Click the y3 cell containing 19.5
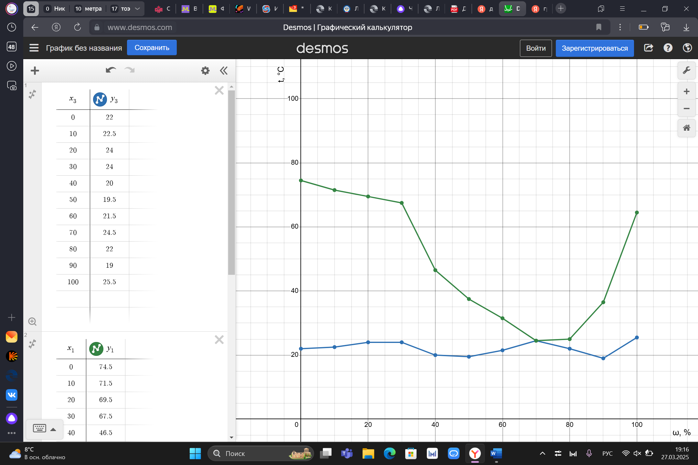The image size is (698, 465). coord(110,200)
